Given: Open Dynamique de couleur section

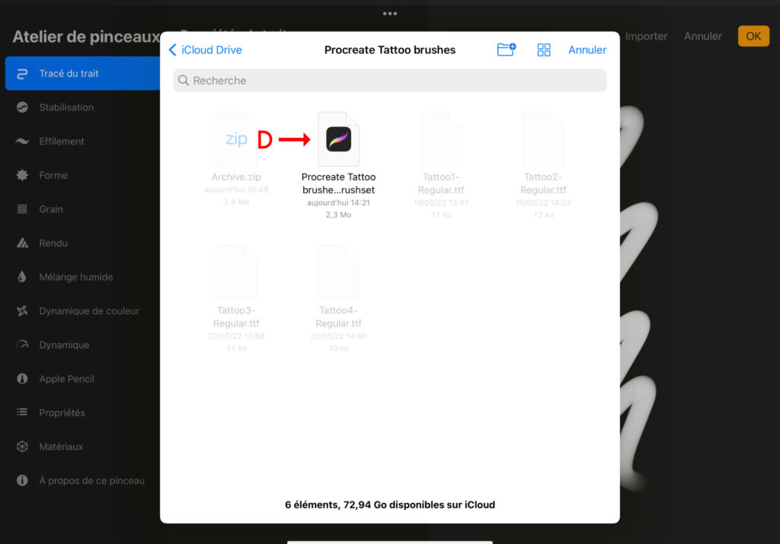Looking at the screenshot, I should click(x=82, y=311).
